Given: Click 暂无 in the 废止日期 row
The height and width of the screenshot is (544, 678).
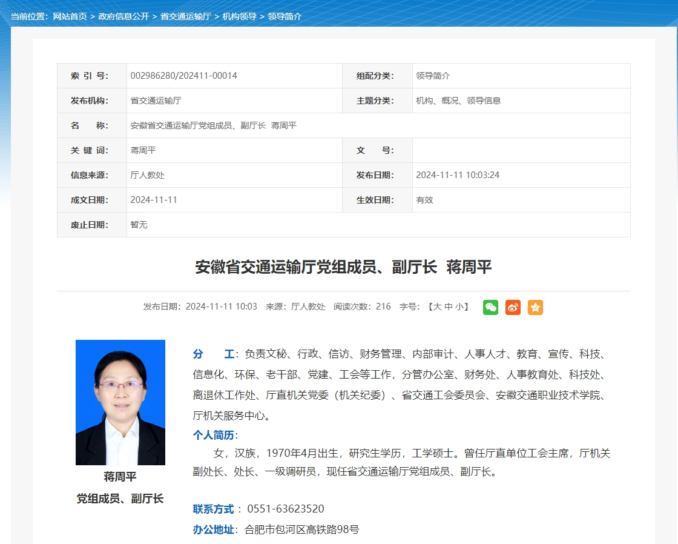Looking at the screenshot, I should tap(139, 225).
